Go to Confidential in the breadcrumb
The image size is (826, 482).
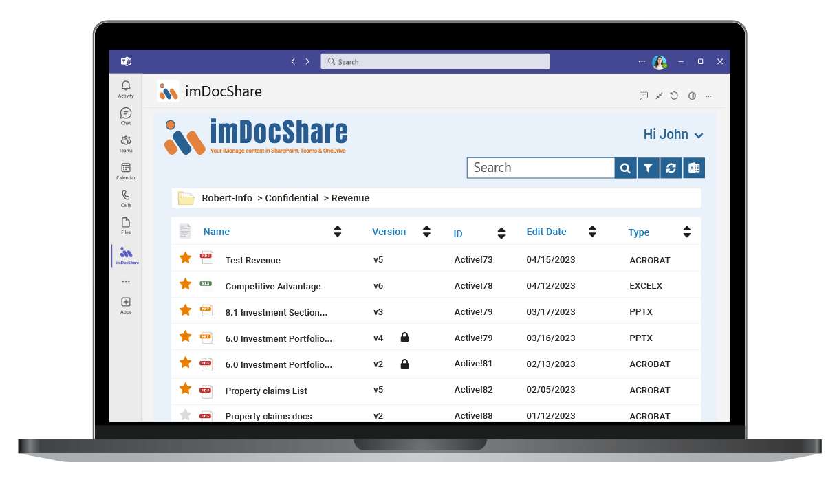click(x=292, y=198)
